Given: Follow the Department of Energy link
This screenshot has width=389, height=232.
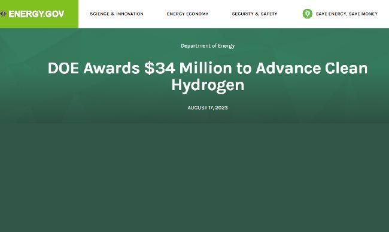Looking at the screenshot, I should click(x=208, y=46).
